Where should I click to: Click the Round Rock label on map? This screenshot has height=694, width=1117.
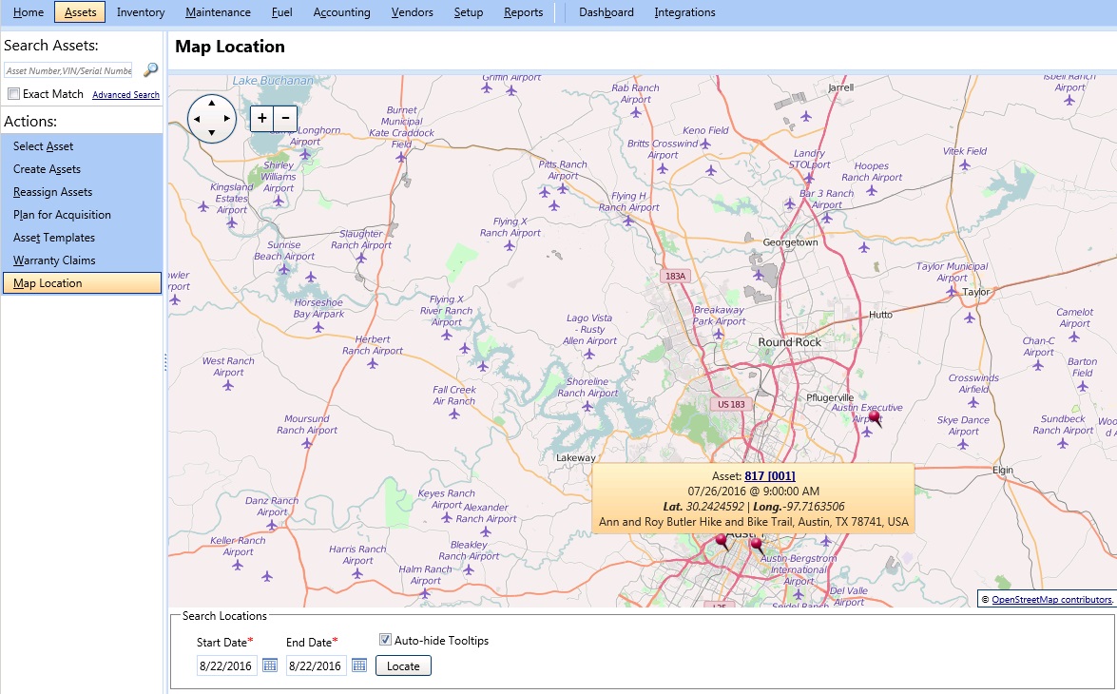(789, 342)
